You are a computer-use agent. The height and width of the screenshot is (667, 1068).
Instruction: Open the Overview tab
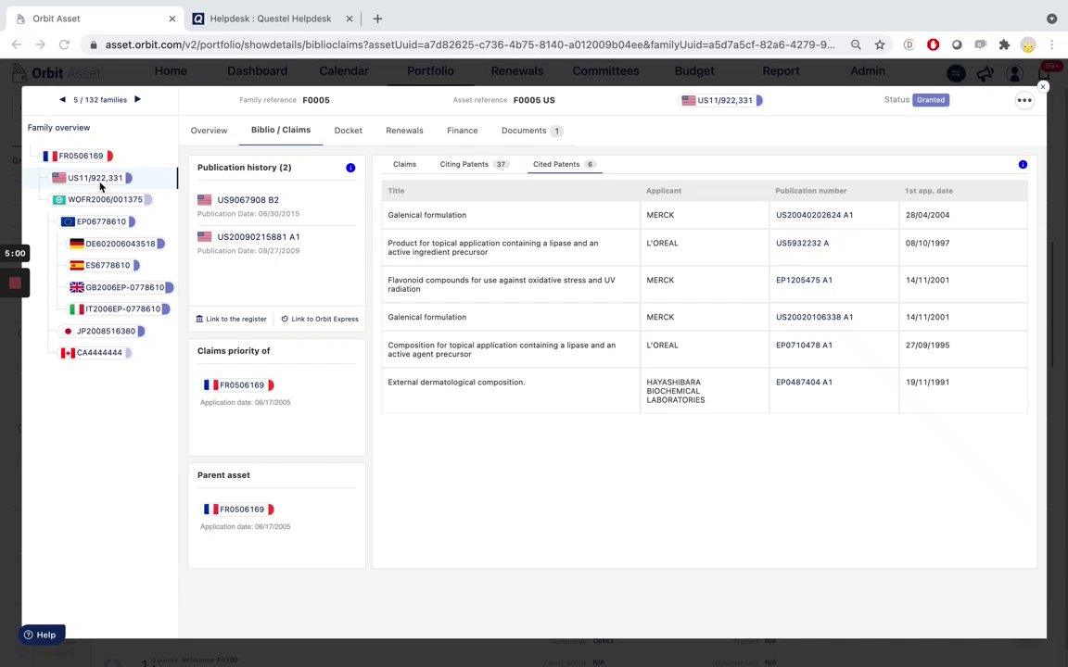coord(210,131)
